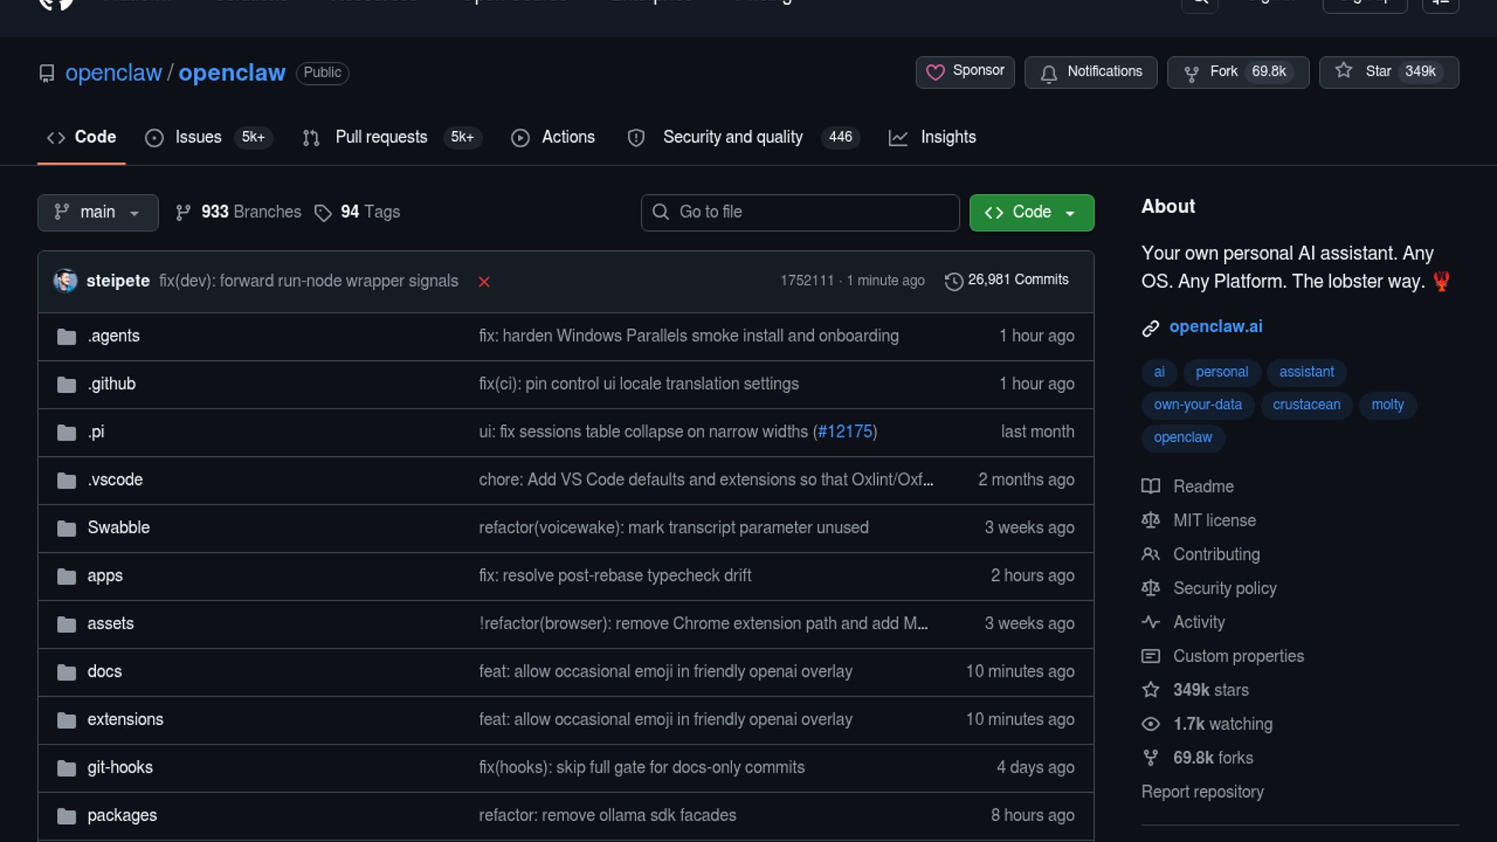
Task: Select the crustacean topic tag
Action: click(1306, 405)
